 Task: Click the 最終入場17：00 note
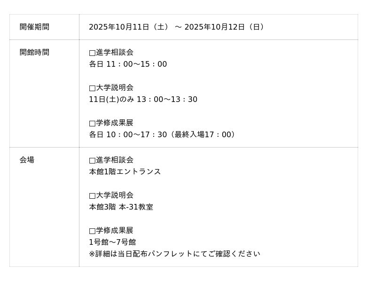(204, 135)
